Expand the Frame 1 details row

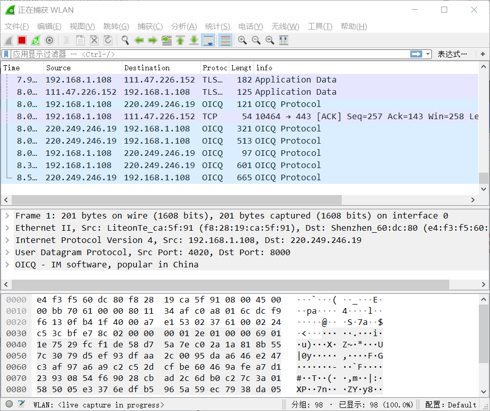point(7,215)
